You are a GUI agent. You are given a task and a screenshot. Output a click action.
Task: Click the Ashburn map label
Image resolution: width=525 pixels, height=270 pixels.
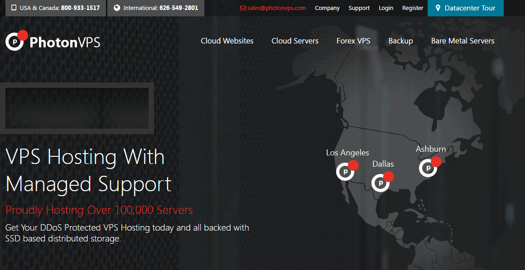click(431, 149)
